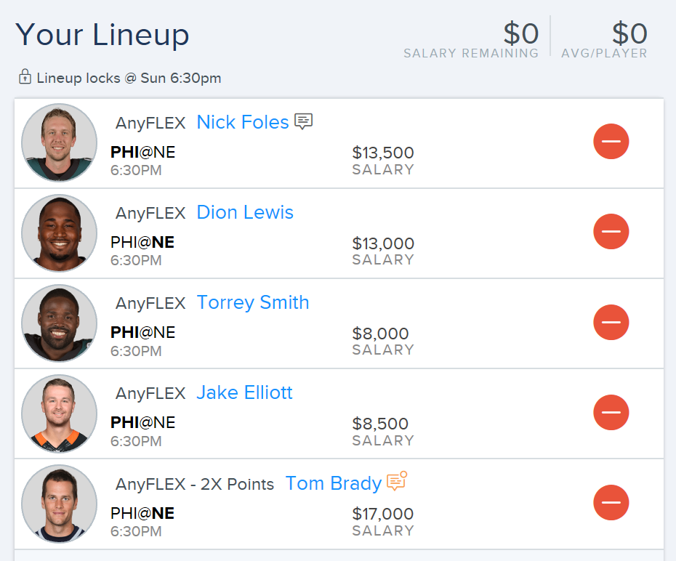Click Torrey Smith headshot photo
The height and width of the screenshot is (561, 676).
[x=60, y=323]
